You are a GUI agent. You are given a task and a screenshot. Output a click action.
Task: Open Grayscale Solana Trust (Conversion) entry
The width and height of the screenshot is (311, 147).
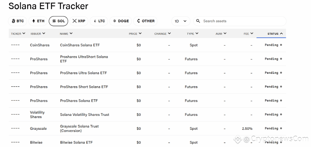(79, 129)
